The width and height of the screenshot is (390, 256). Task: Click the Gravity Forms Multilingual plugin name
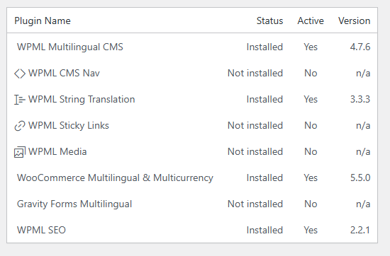[74, 204]
